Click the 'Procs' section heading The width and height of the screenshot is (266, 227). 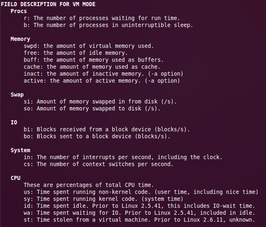click(x=19, y=11)
